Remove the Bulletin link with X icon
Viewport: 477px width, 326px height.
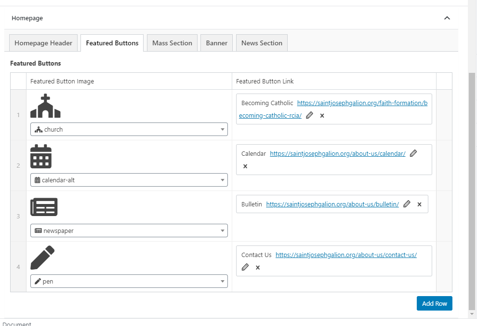(419, 204)
